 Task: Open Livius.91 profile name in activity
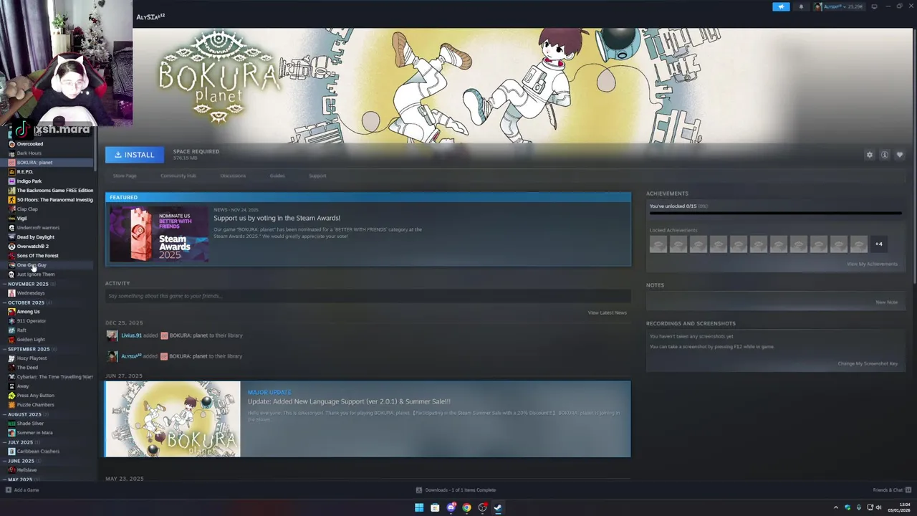(x=131, y=335)
